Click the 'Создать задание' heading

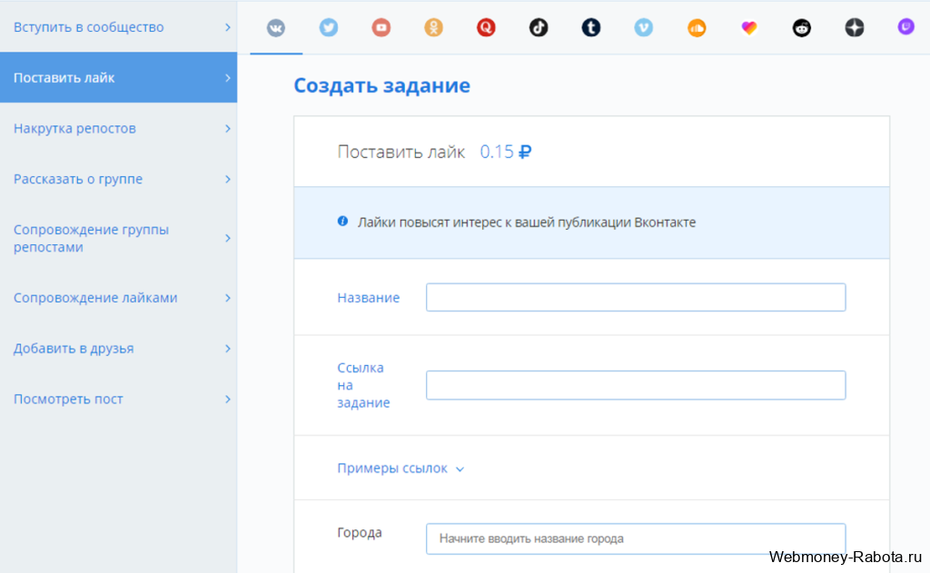click(382, 85)
